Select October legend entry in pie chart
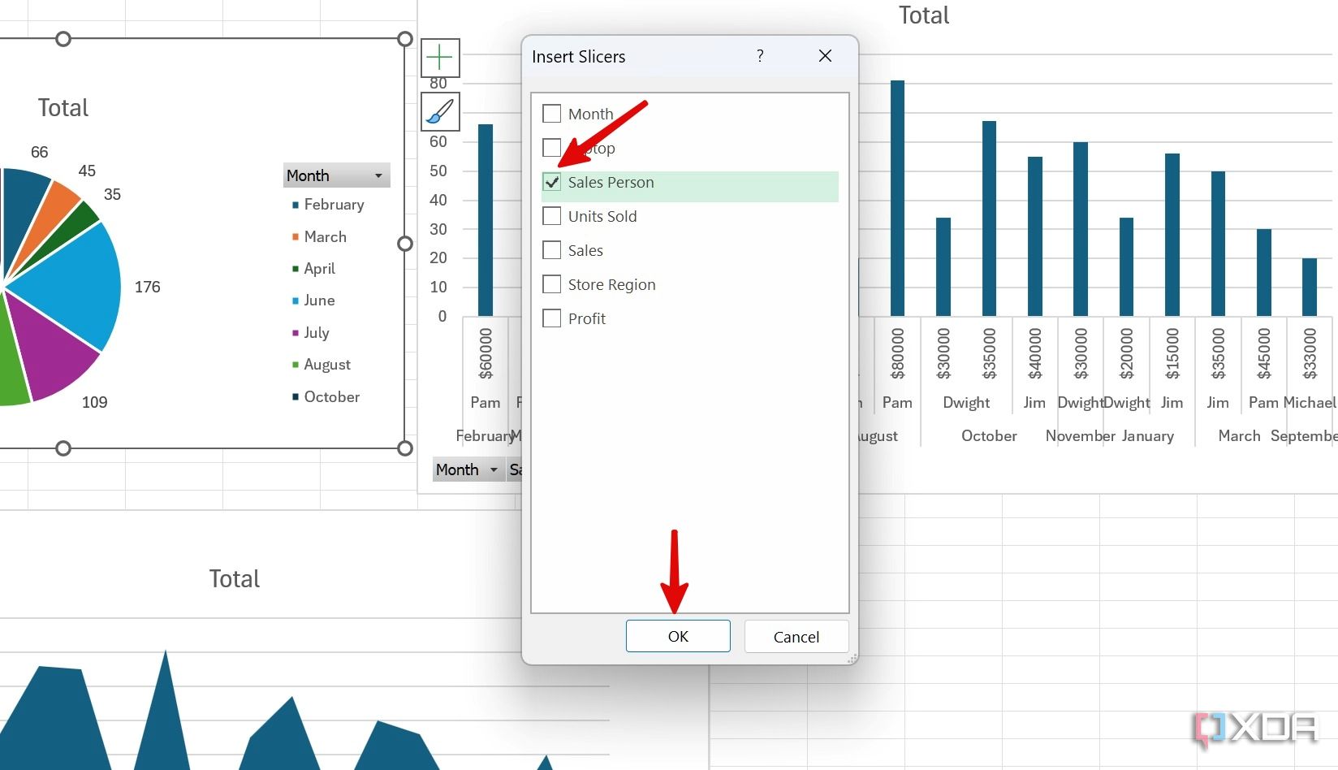 [x=326, y=396]
